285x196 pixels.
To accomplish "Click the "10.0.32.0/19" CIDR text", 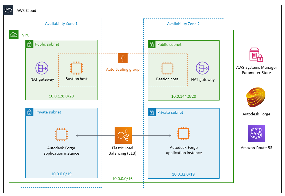I will point(183,174).
